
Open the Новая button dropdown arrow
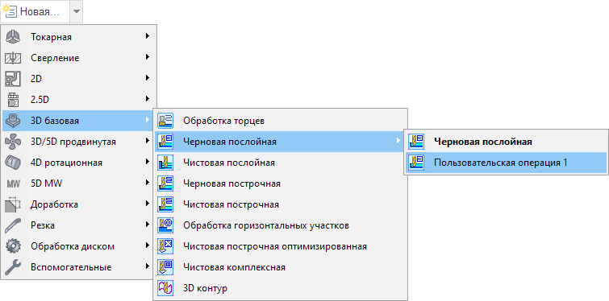point(76,11)
